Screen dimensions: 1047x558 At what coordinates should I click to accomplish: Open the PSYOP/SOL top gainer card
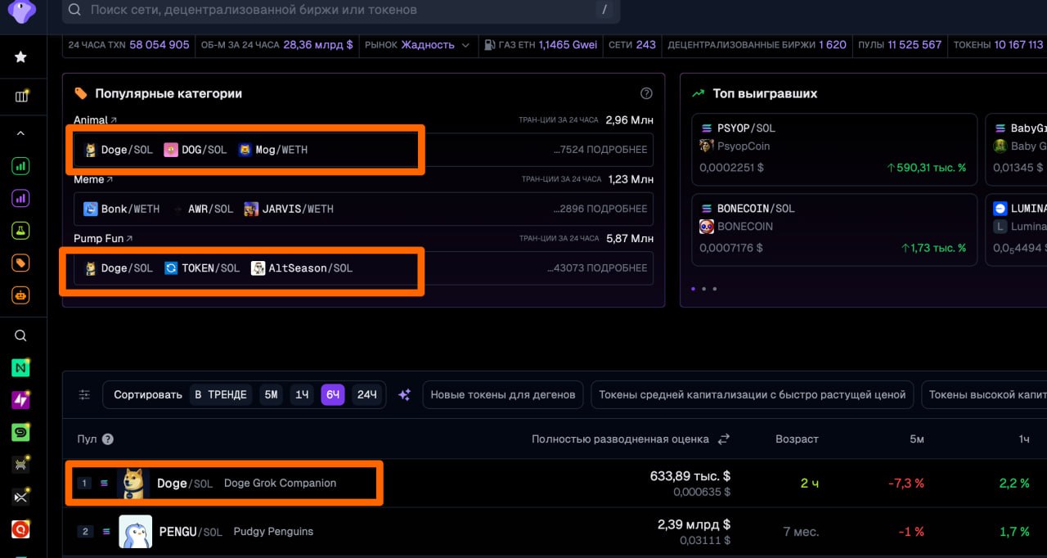pyautogui.click(x=834, y=148)
